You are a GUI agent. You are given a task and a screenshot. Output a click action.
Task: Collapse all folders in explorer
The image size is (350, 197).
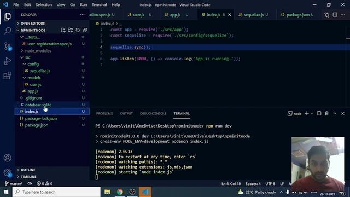85,30
